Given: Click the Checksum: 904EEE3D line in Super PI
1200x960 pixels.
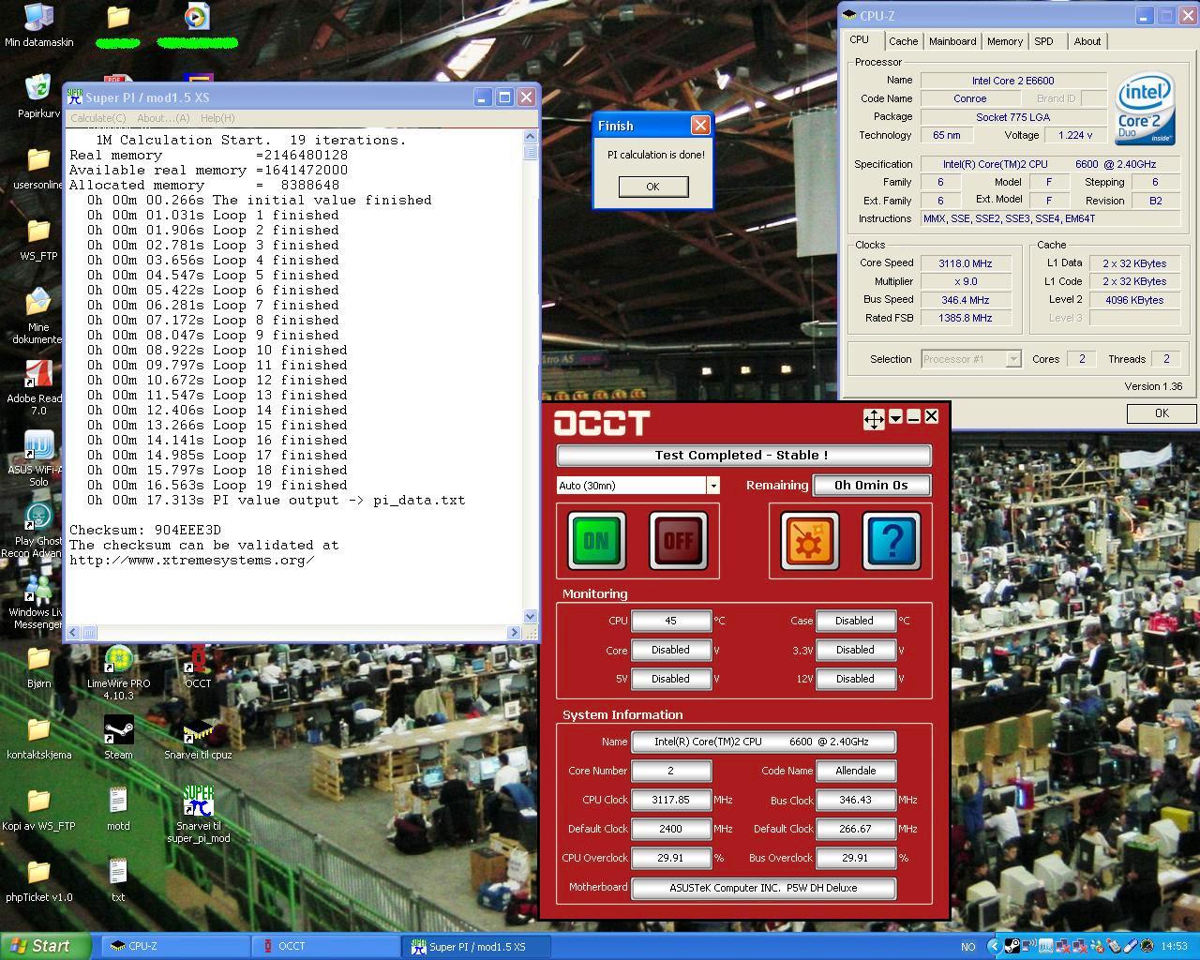Looking at the screenshot, I should pos(145,530).
